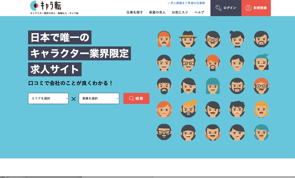Open the 仕事を探す menu
The height and width of the screenshot is (178, 295).
135,12
